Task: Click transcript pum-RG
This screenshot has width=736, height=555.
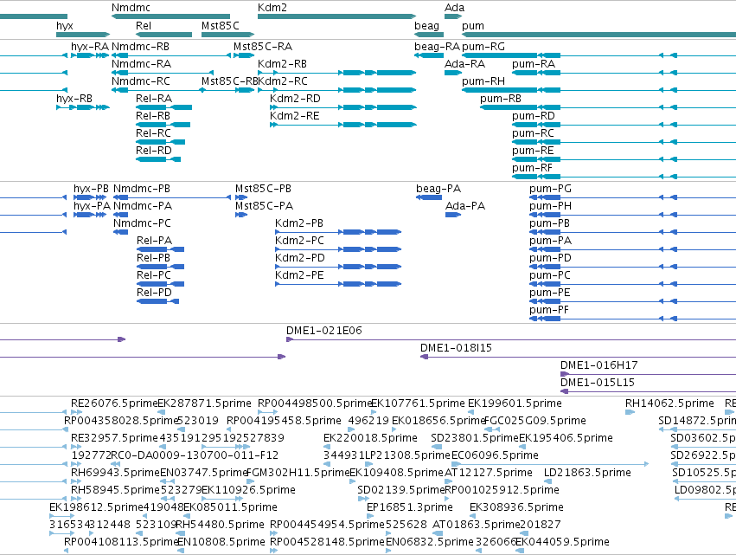Action: coord(483,47)
